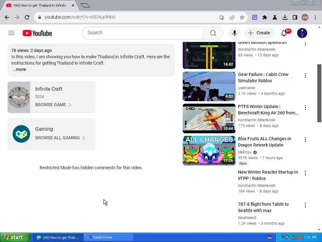Click New Winter Reactor Startup title
The height and width of the screenshot is (242, 322).
268,175
